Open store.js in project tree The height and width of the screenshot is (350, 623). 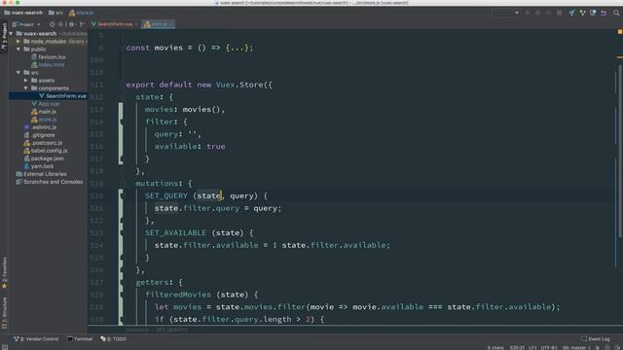point(44,120)
